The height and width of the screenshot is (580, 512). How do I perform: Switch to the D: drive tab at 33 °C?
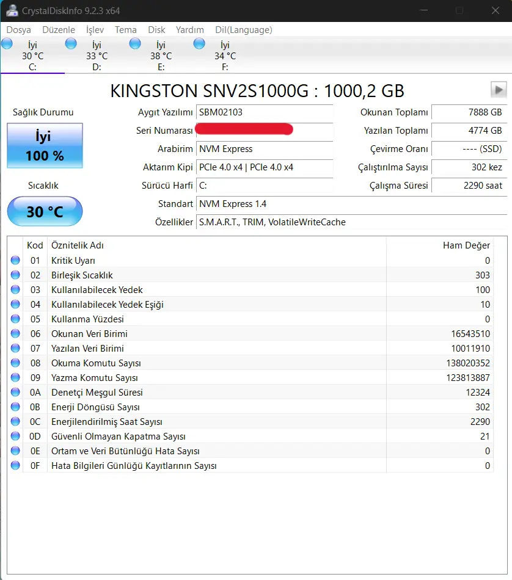pyautogui.click(x=97, y=56)
